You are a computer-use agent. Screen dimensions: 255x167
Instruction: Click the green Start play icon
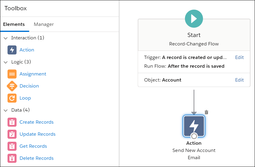pyautogui.click(x=194, y=19)
